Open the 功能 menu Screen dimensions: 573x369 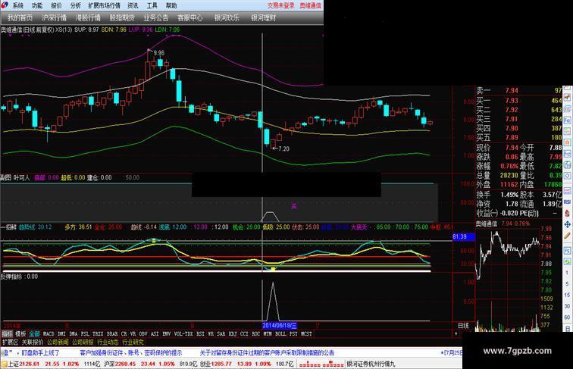37,5
